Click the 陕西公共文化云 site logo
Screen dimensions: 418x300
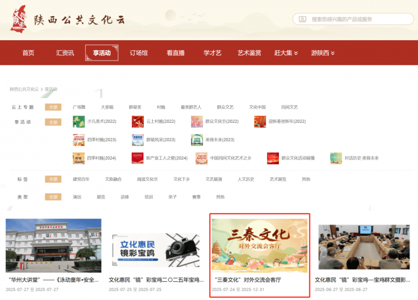click(68, 19)
